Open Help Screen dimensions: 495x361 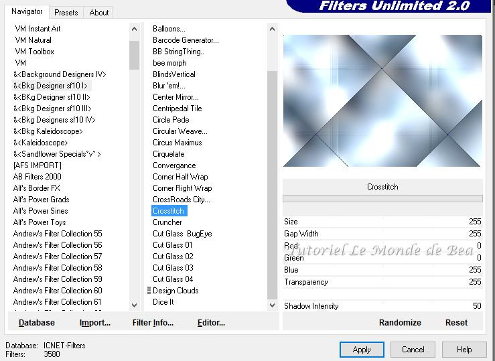tap(464, 350)
